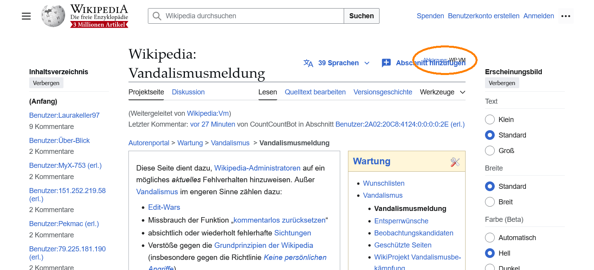Jump to (Anfang) in contents
594x270 pixels.
[43, 101]
